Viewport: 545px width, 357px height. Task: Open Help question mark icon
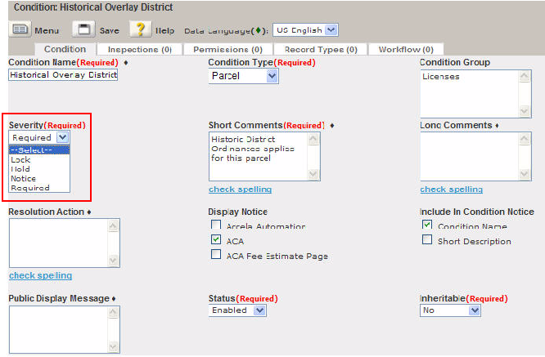(x=140, y=29)
